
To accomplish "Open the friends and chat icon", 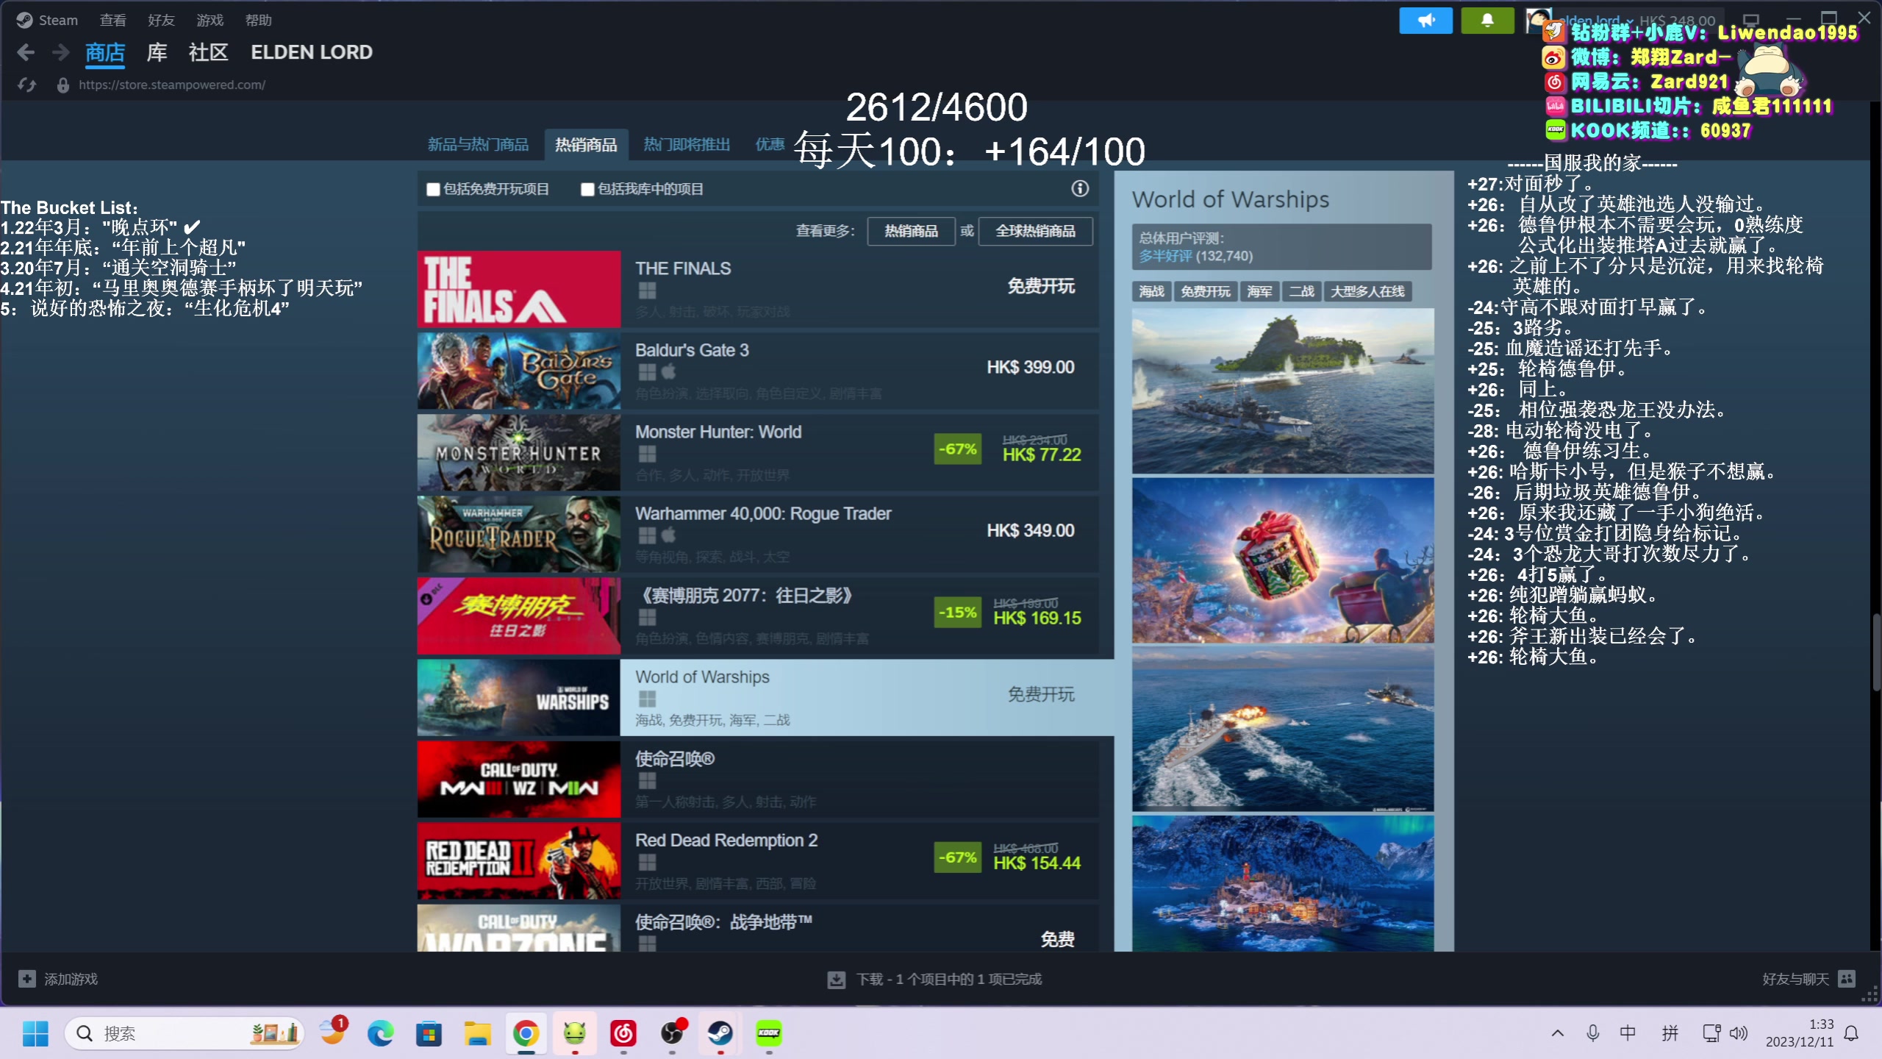I will [1847, 979].
